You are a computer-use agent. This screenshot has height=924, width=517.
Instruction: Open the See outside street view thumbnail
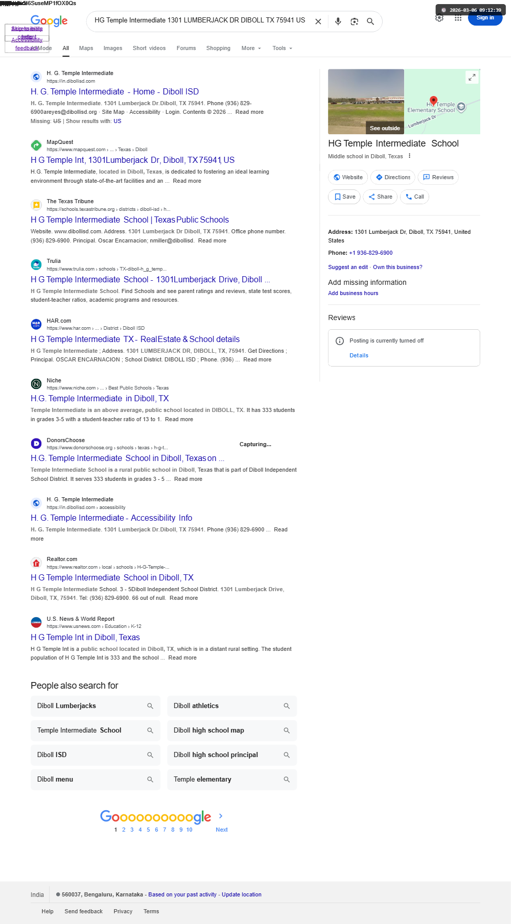pyautogui.click(x=366, y=102)
